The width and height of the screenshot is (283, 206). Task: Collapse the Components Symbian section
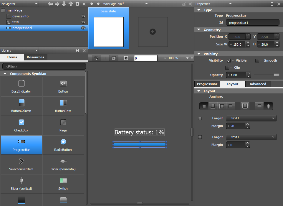(x=5, y=74)
